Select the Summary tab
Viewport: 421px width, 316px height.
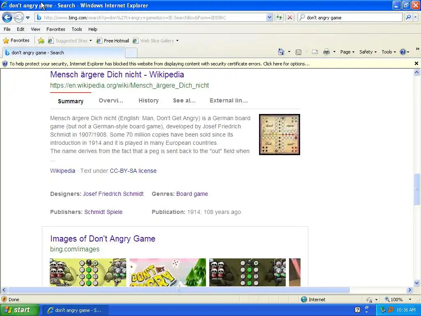[71, 101]
